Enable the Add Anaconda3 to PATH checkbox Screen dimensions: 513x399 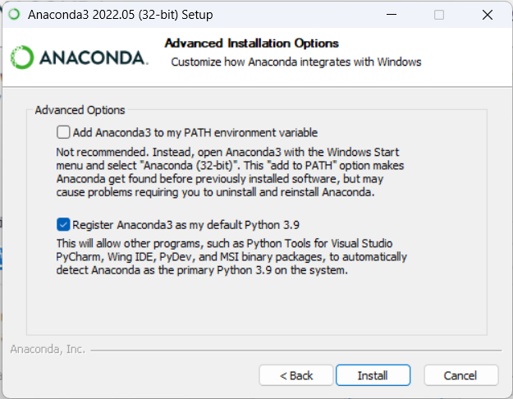click(63, 132)
